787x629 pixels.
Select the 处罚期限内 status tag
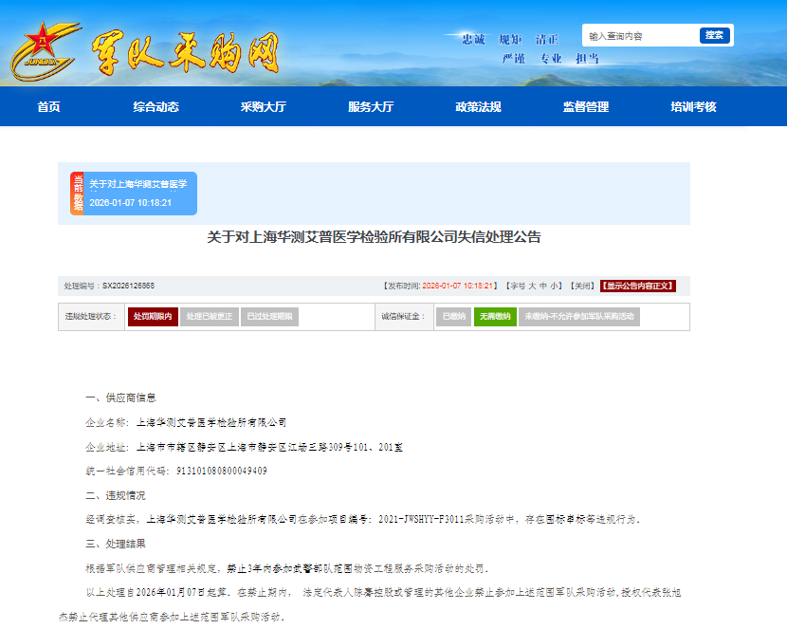[x=153, y=317]
